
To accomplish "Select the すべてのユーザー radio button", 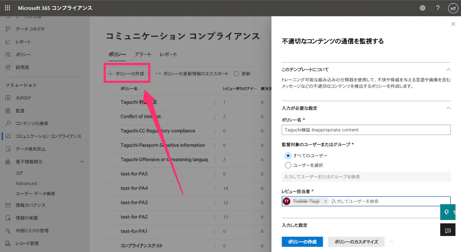I will tap(288, 156).
